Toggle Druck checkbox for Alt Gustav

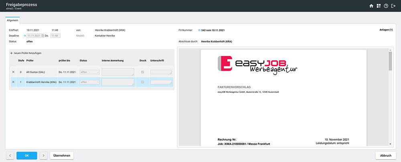142,72
